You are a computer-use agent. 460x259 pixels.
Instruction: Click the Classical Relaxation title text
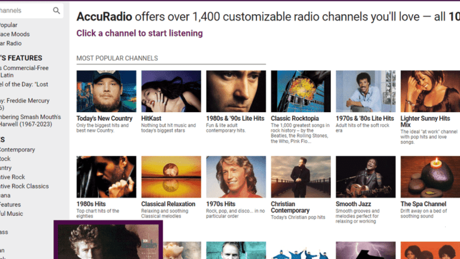168,204
